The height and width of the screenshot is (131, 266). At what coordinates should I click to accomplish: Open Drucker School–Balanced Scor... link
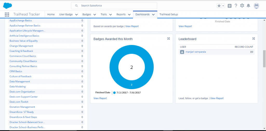[x=27, y=122]
